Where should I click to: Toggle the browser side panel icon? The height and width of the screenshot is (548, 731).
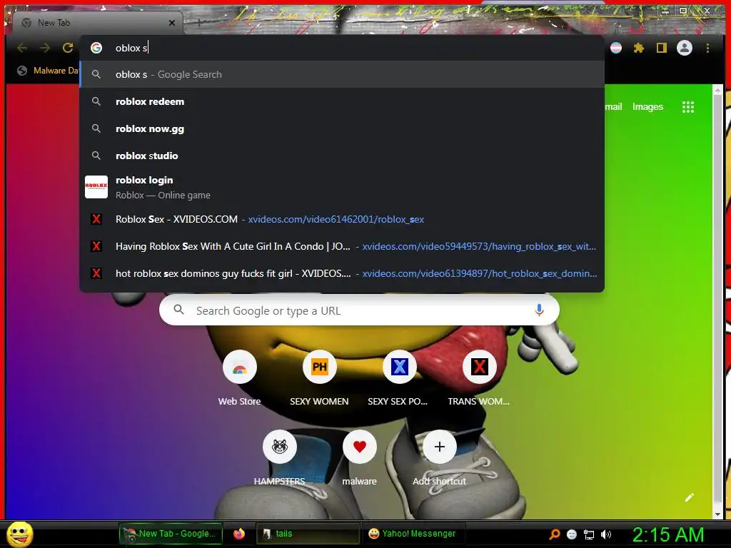[x=661, y=48]
